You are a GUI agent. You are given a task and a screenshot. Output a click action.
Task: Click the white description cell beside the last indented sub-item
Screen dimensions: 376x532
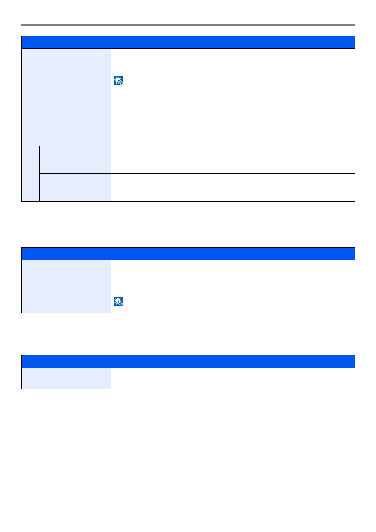tap(233, 188)
